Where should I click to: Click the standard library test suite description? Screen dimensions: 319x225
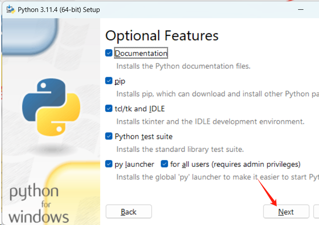(x=180, y=149)
